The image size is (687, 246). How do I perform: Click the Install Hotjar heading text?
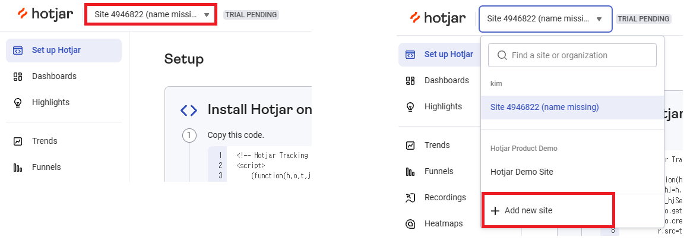259,109
